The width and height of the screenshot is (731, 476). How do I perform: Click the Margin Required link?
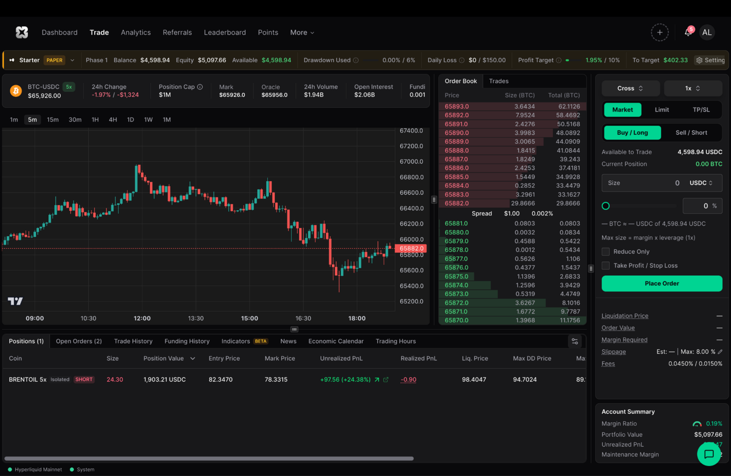pyautogui.click(x=625, y=340)
